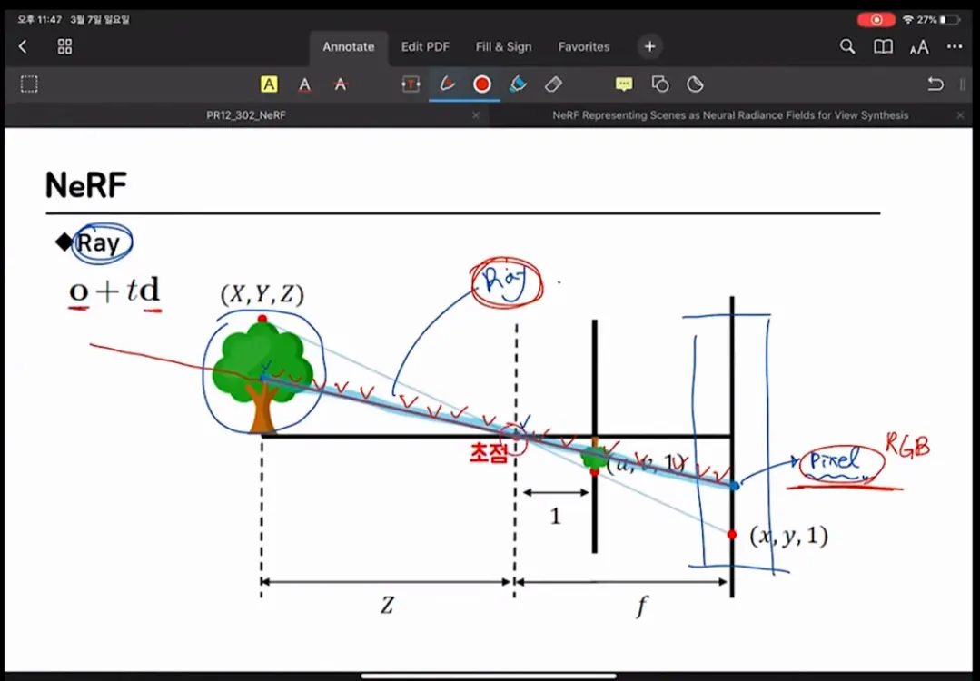Viewport: 980px width, 681px height.
Task: Select the pen drawing tool
Action: coord(446,84)
